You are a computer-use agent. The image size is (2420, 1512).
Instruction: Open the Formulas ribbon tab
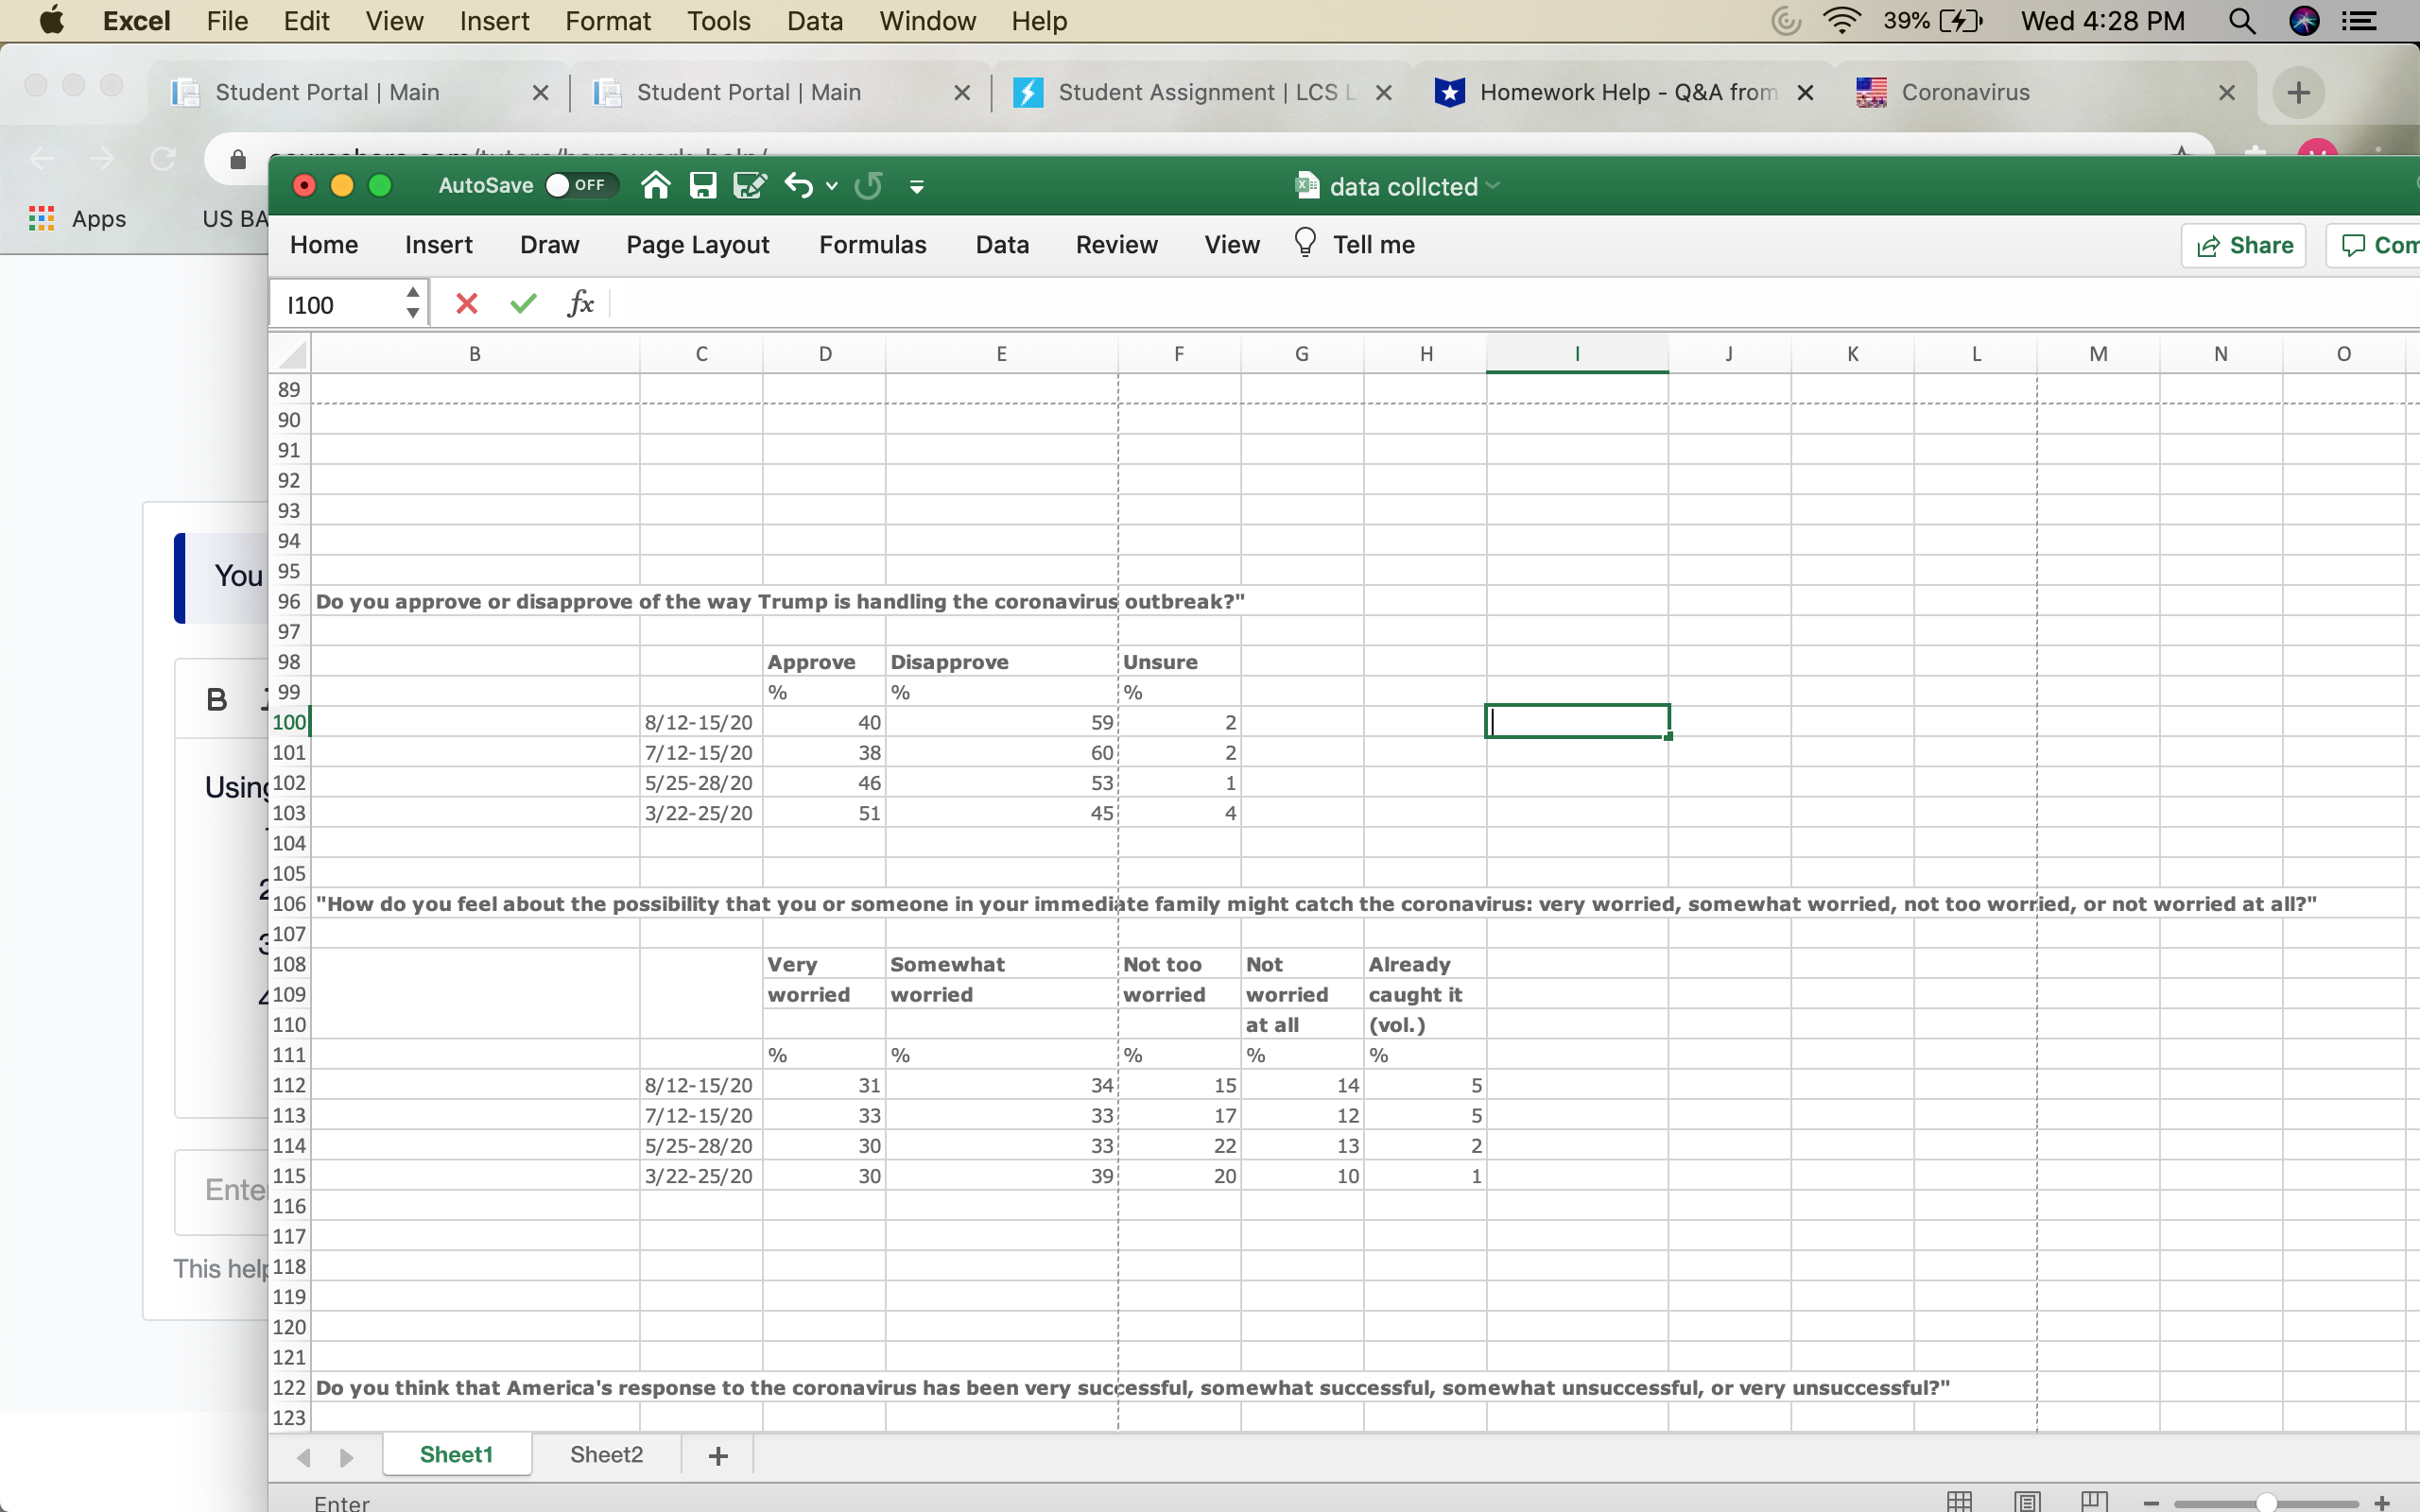872,245
